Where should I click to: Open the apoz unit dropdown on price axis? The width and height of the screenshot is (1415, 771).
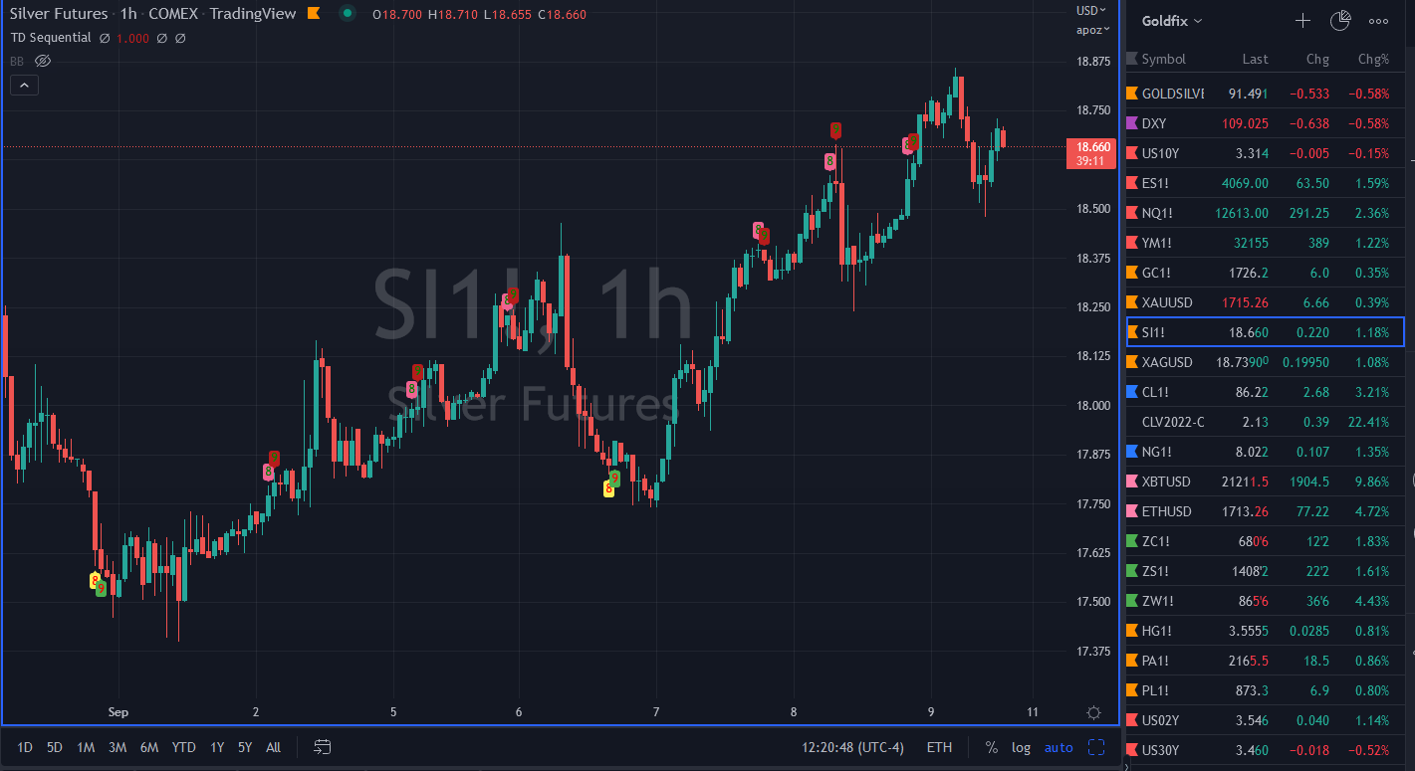point(1092,30)
